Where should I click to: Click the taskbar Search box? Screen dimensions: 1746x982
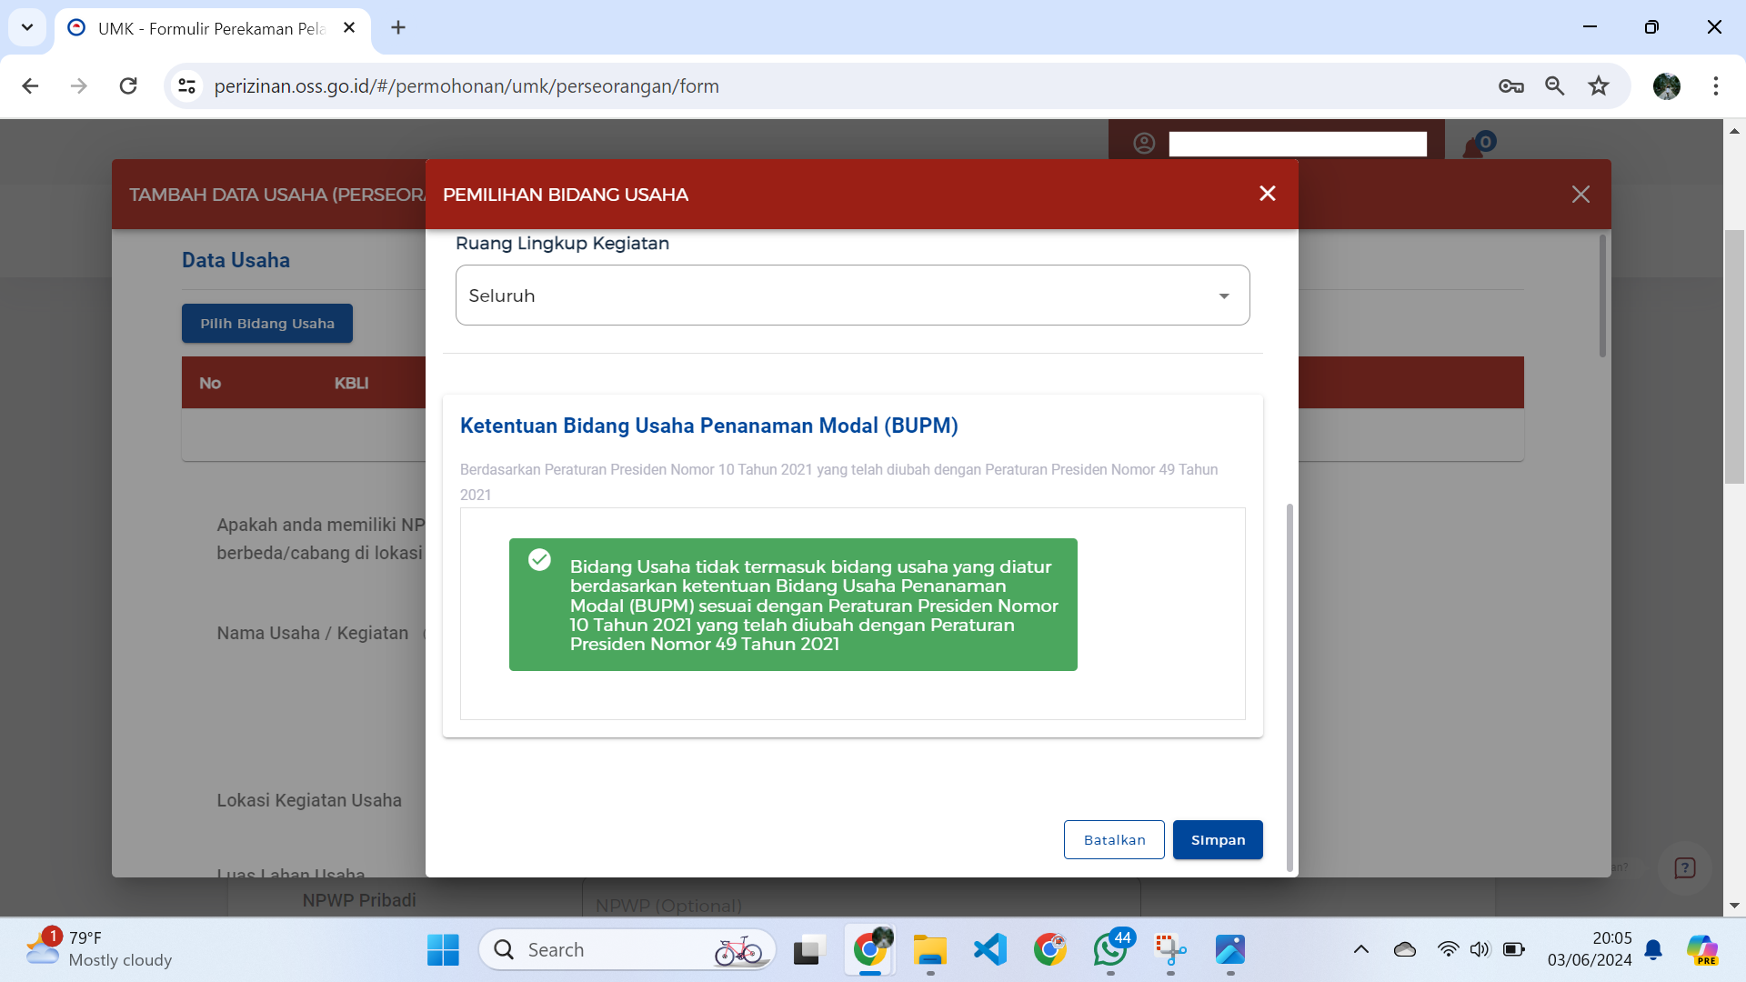[627, 950]
